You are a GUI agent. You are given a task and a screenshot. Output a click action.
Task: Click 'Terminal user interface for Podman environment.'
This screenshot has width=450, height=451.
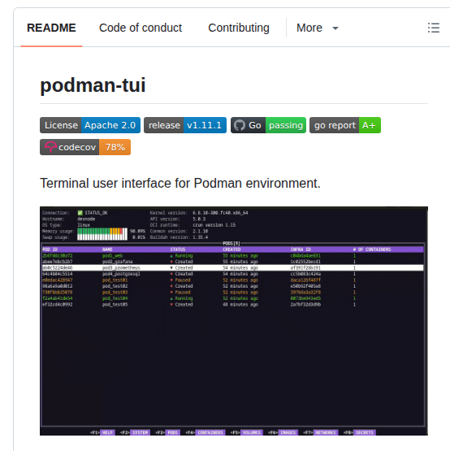click(x=180, y=183)
